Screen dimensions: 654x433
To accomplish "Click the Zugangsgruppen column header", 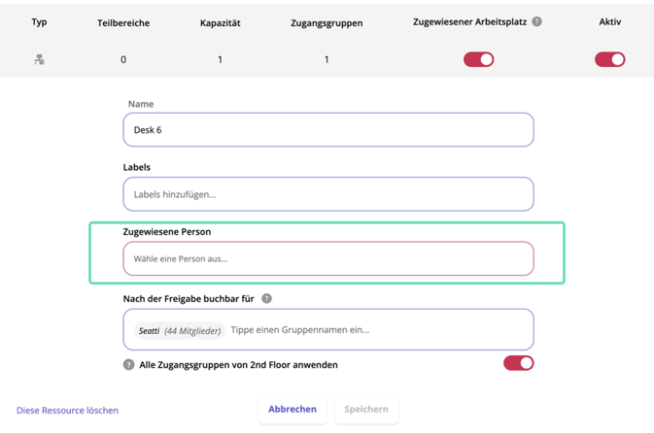I will [x=327, y=22].
